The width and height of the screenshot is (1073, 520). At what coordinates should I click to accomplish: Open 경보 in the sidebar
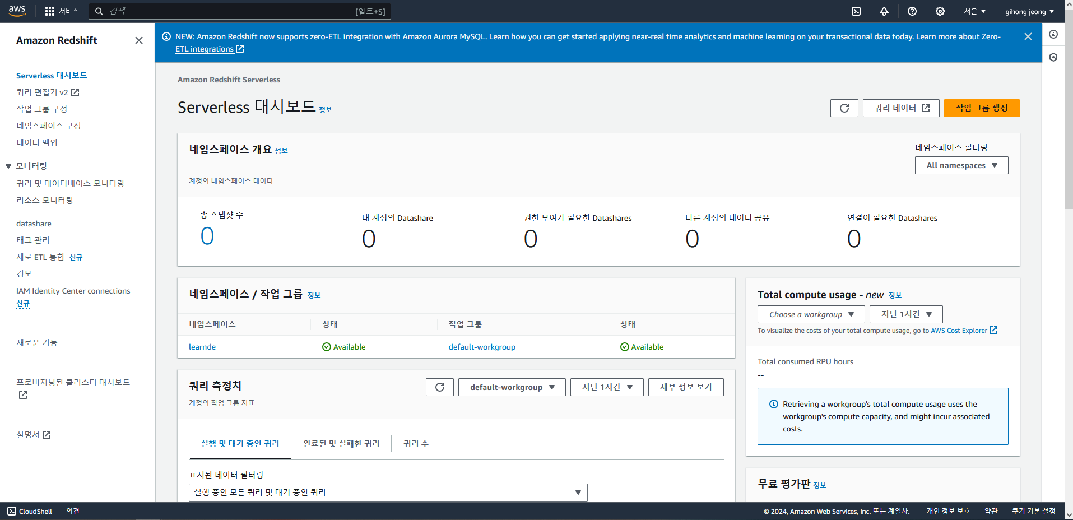tap(24, 273)
